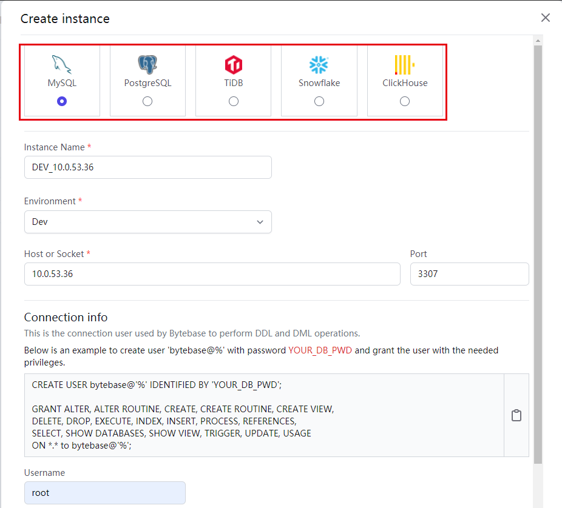Click the Host or Socket label
This screenshot has width=562, height=508.
[54, 254]
